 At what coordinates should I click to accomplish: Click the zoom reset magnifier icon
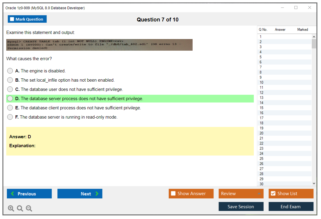click(20, 209)
